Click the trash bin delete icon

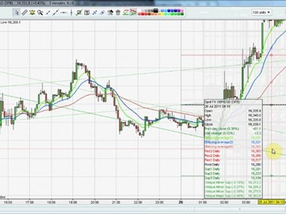(118, 12)
